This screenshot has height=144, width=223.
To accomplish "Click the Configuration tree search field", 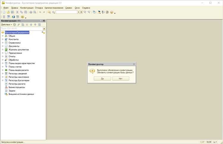I will (x=22, y=29).
